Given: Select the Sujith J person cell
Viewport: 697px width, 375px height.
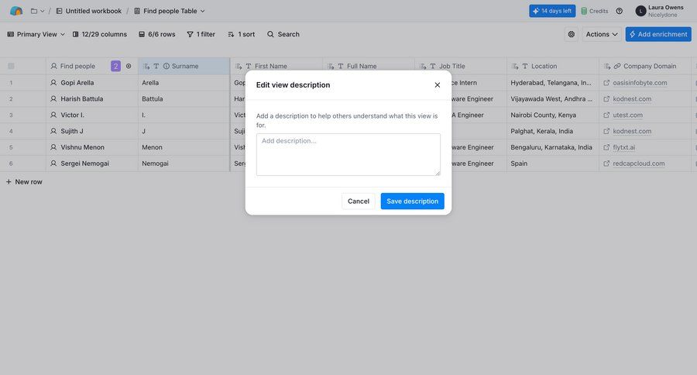Looking at the screenshot, I should 92,131.
